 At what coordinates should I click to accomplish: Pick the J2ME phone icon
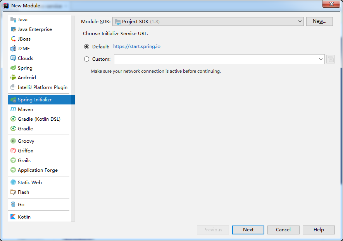click(13, 48)
